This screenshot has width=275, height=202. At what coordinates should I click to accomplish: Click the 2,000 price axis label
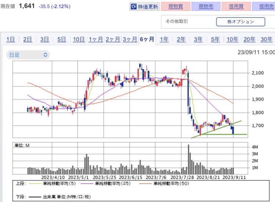[x=258, y=86]
